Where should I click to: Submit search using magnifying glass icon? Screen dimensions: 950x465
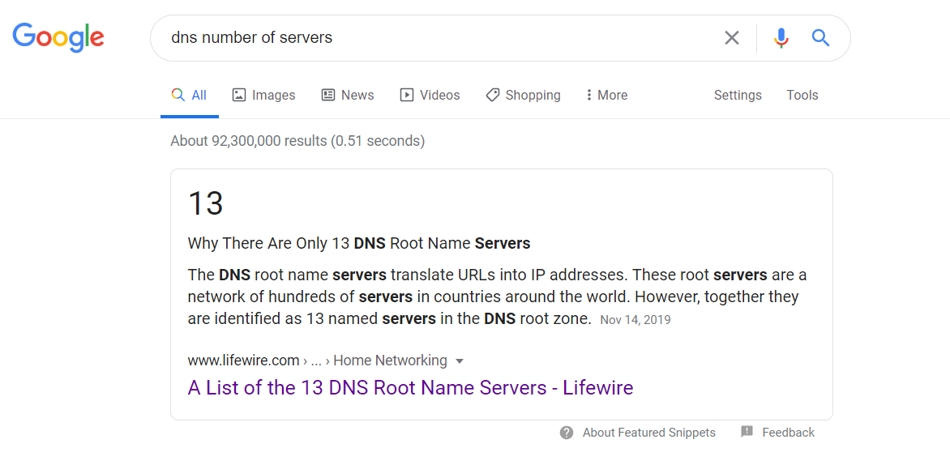click(x=820, y=38)
